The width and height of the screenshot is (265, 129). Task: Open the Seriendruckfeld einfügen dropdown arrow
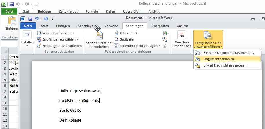[160, 46]
